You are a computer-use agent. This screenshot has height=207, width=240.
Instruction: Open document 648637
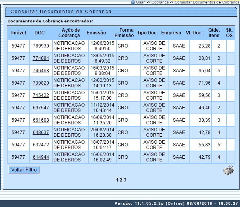pos(41,132)
